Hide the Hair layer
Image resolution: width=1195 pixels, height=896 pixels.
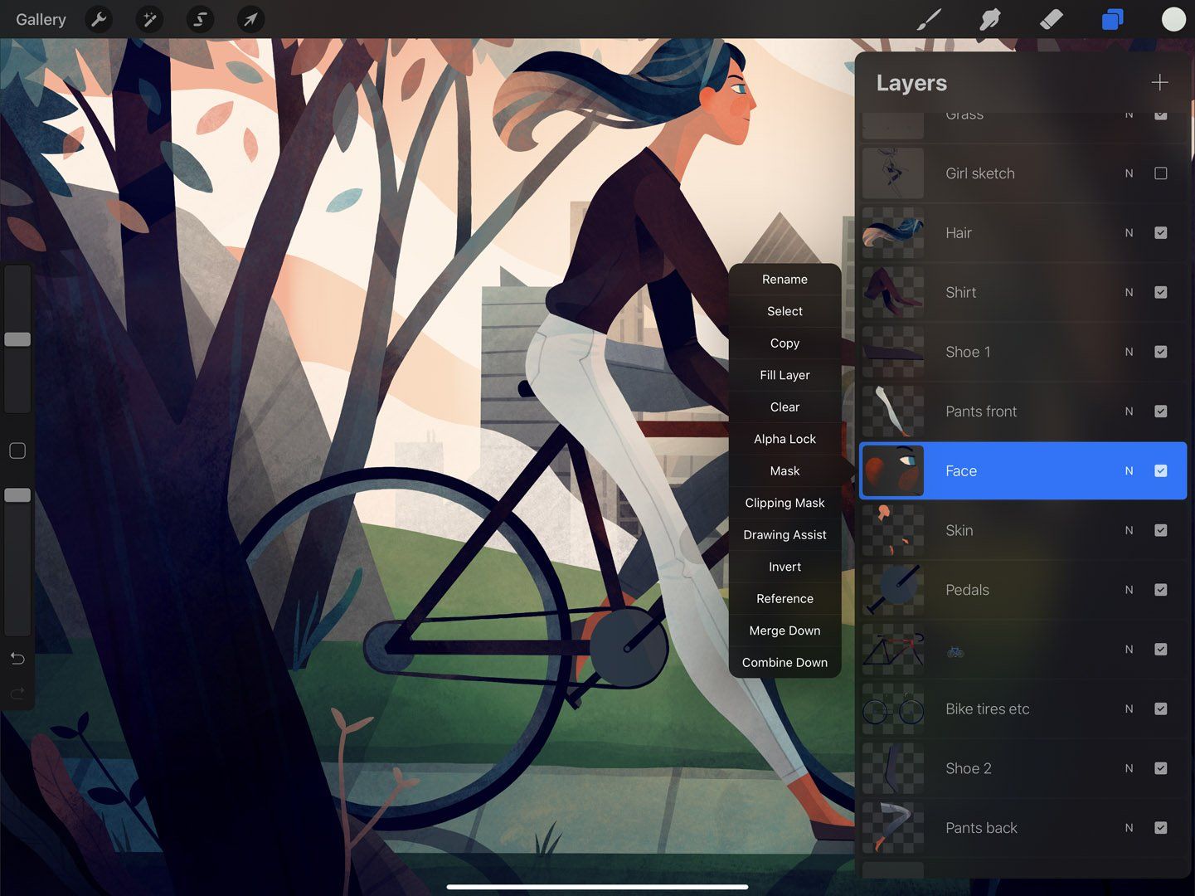[1160, 232]
